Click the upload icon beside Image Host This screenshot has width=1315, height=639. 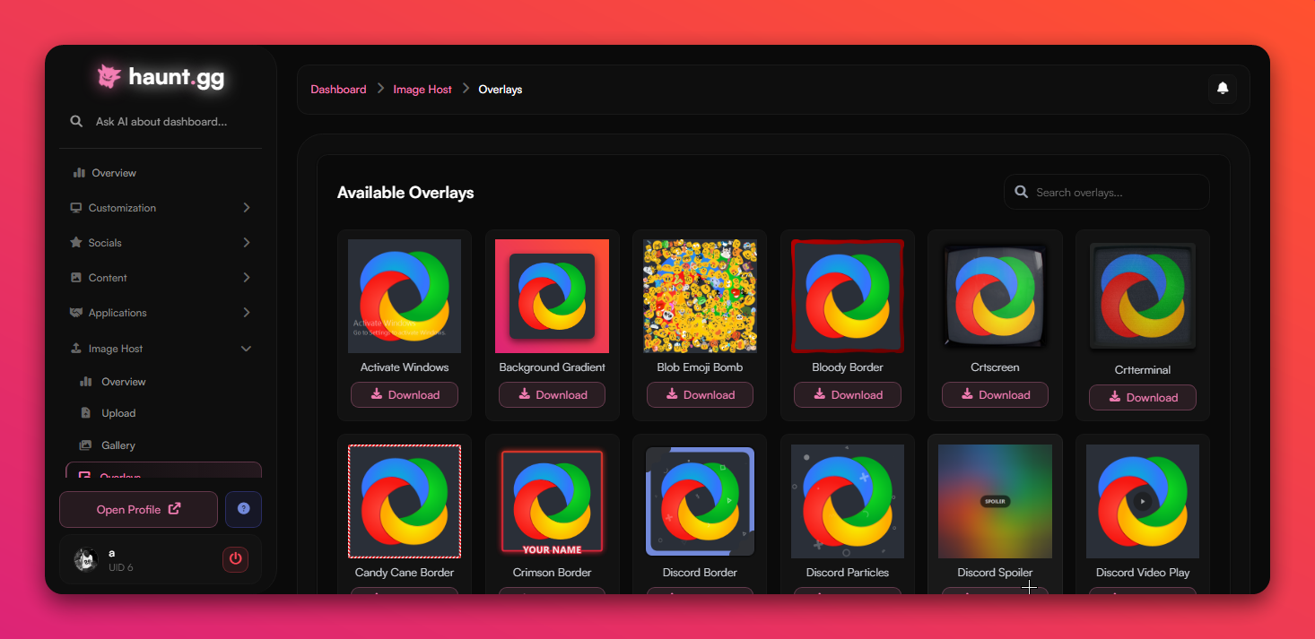[x=76, y=349]
